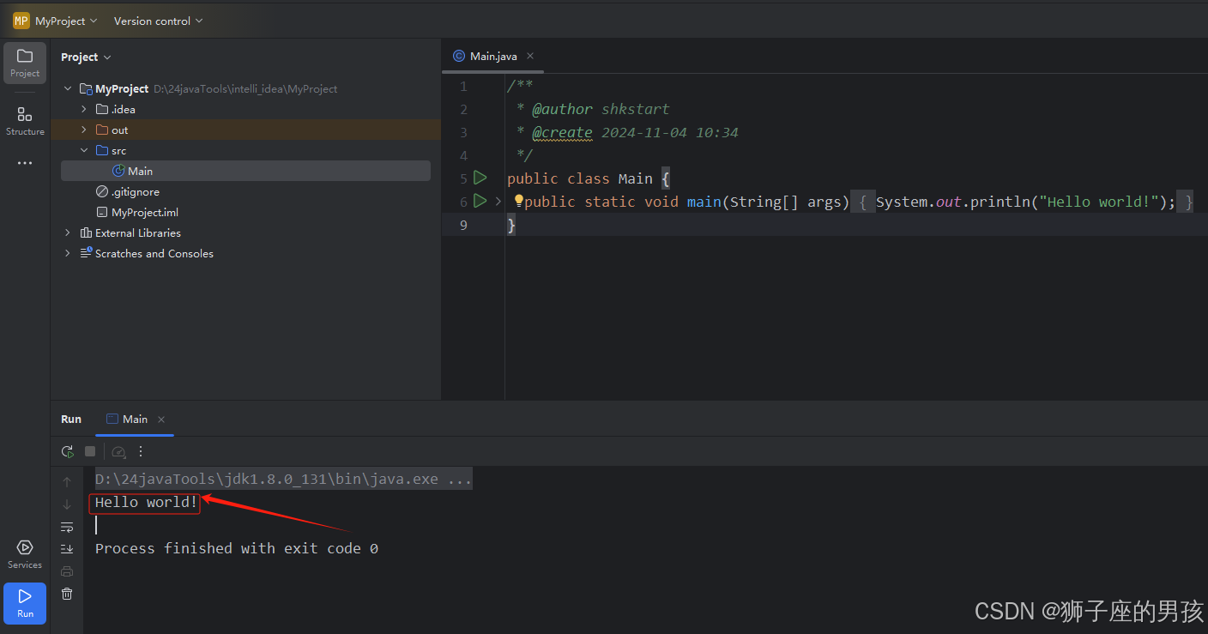Click 'Process finished with exit code 0' text

(x=237, y=548)
